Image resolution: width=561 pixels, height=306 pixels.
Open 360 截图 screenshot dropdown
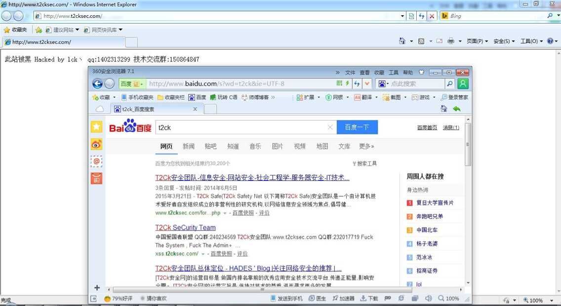[x=405, y=97]
